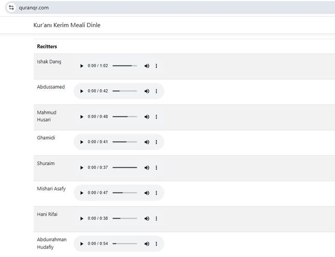
Task: Start playback for Mahmud Husari
Action: [x=82, y=116]
